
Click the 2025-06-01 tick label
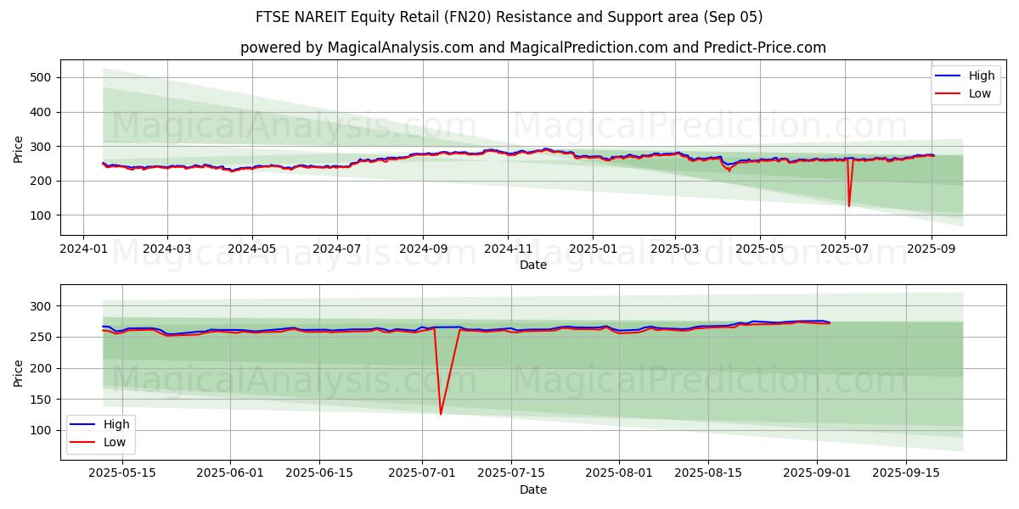click(x=230, y=474)
